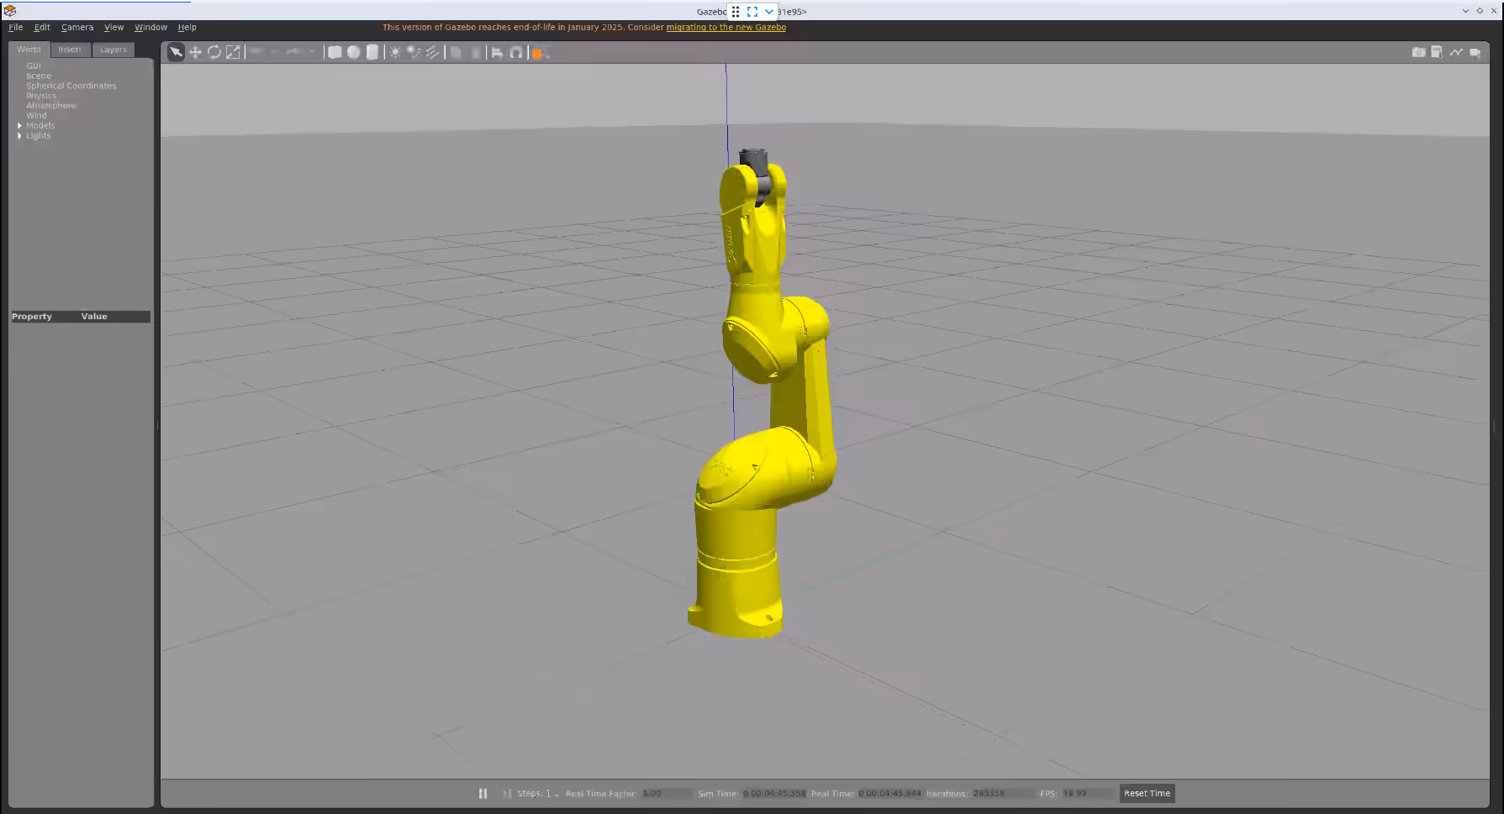Insert a sphere shape
1504x814 pixels.
point(354,52)
